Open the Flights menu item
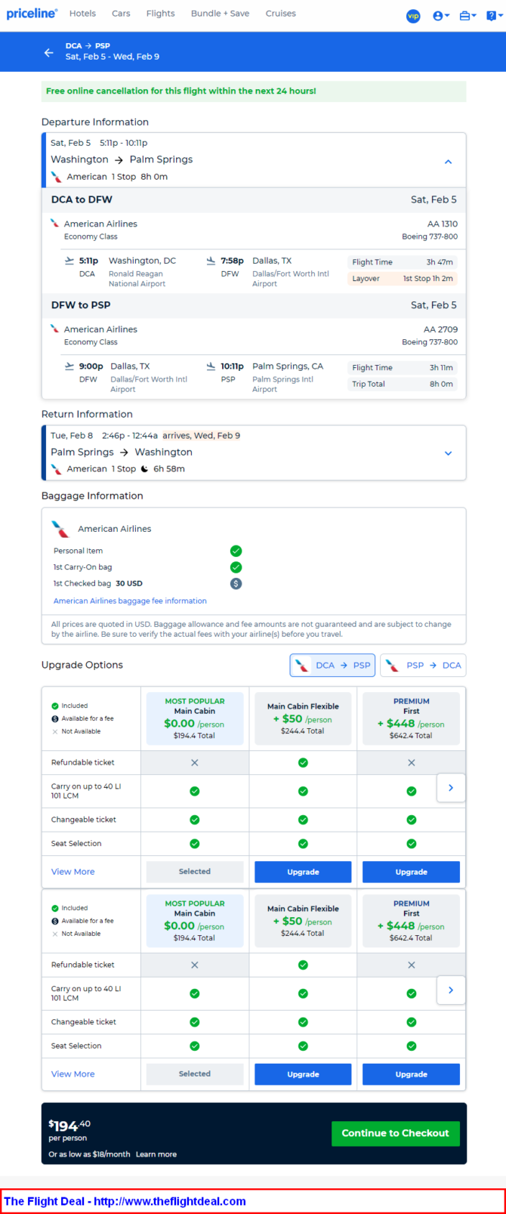 160,14
